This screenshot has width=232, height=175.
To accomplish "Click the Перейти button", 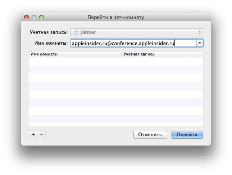I will [x=187, y=134].
